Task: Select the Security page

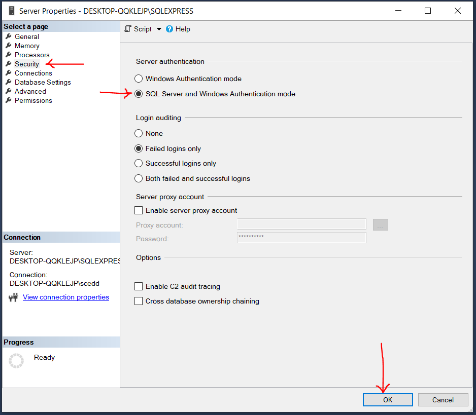Action: pos(27,64)
